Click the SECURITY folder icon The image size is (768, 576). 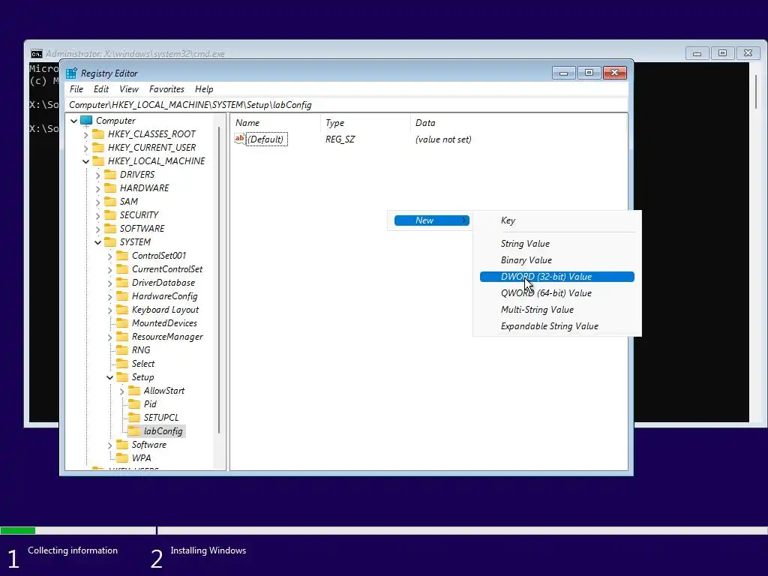tap(111, 215)
